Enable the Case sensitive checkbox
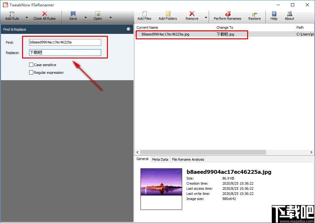The height and width of the screenshot is (223, 315). (x=31, y=65)
